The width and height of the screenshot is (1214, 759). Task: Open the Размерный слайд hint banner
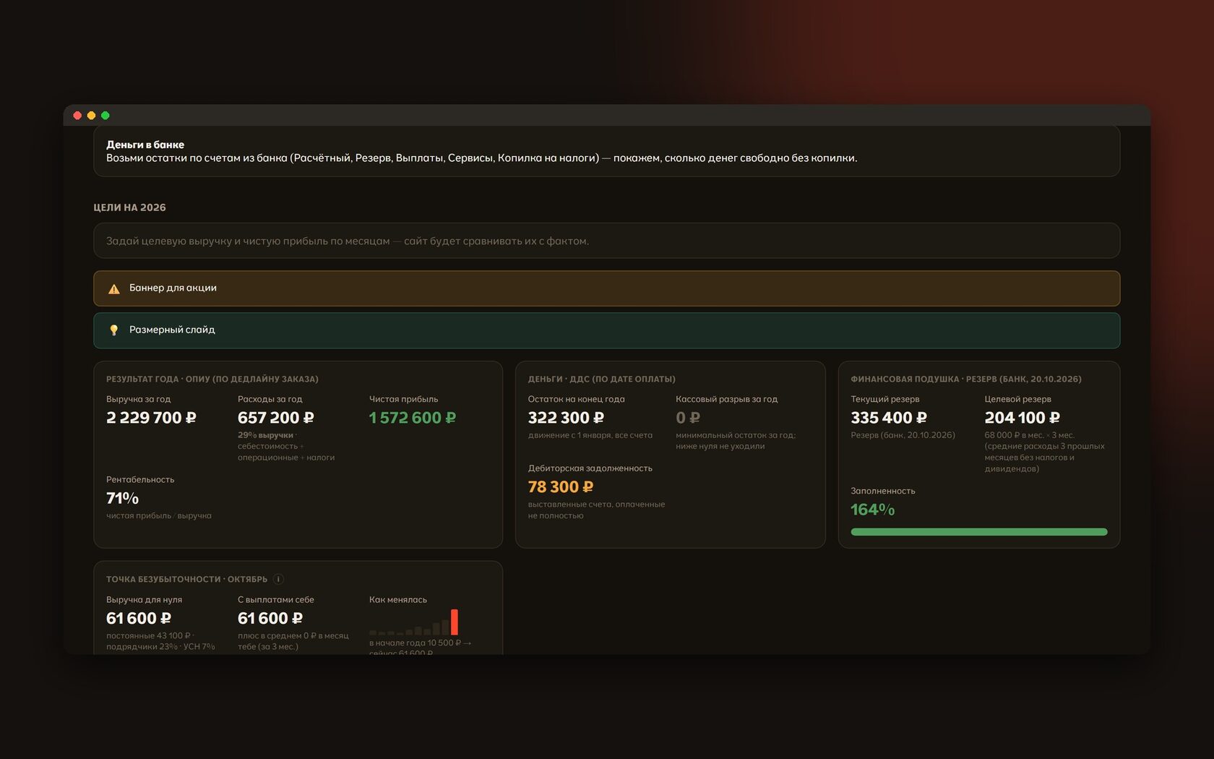click(x=606, y=330)
